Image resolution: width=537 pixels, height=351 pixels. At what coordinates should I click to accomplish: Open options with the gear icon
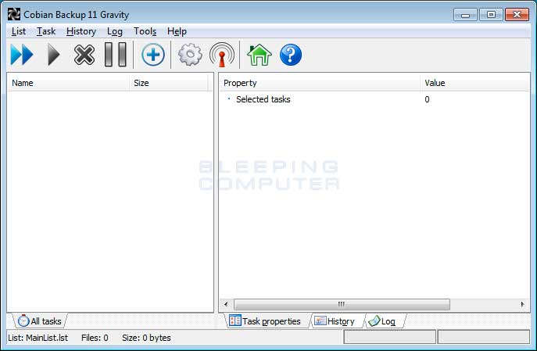pos(190,55)
